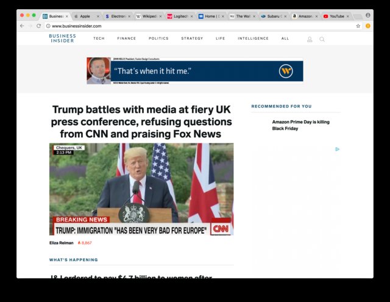Switch to the Apple tab
The height and width of the screenshot is (302, 390).
click(86, 16)
